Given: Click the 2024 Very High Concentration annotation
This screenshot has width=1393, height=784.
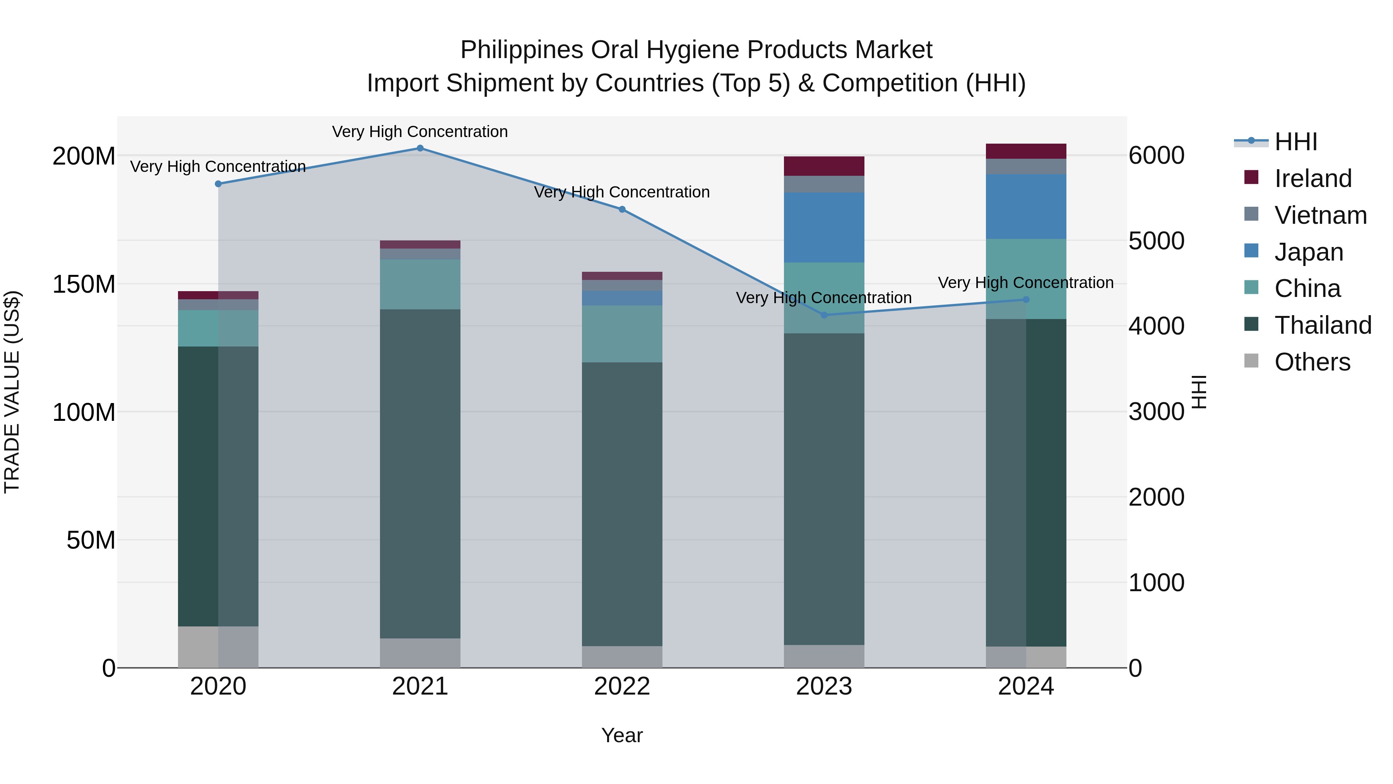Looking at the screenshot, I should click(x=1026, y=283).
